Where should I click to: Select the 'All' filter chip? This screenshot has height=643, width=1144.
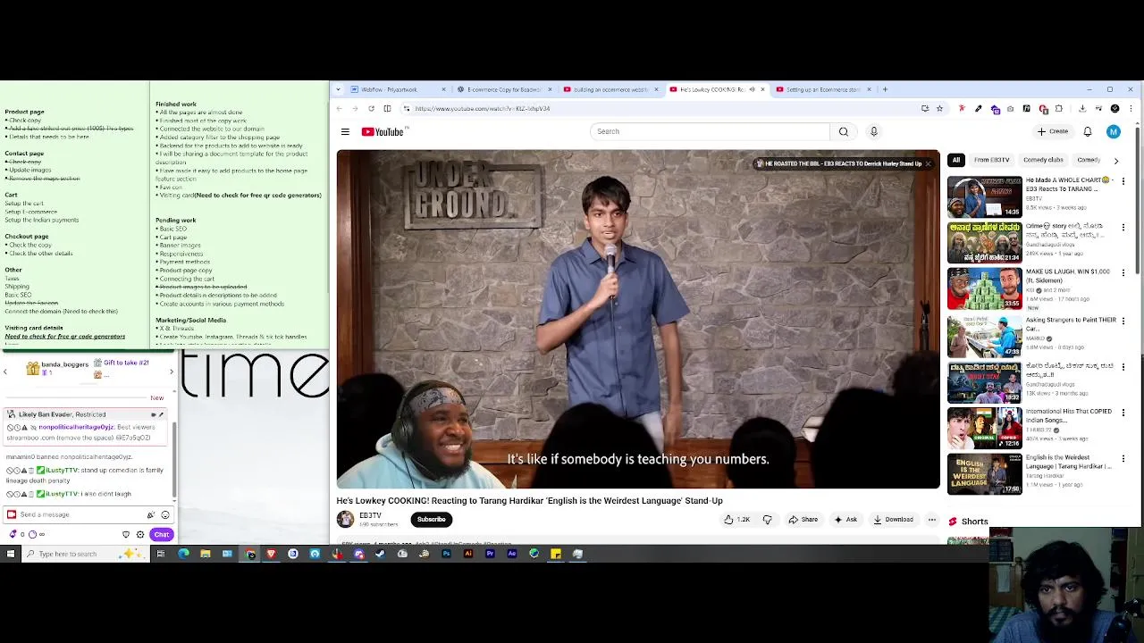click(956, 160)
